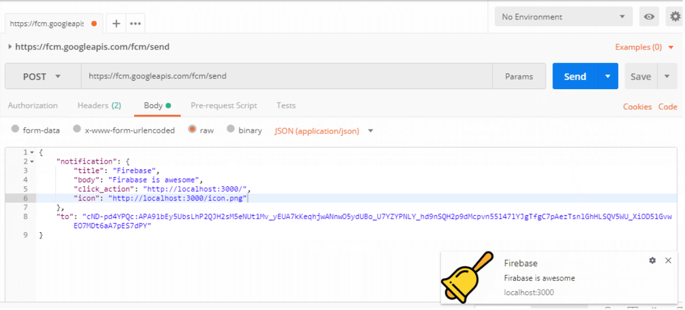Collapse JSON object at line 1
The height and width of the screenshot is (310, 685).
click(x=32, y=153)
